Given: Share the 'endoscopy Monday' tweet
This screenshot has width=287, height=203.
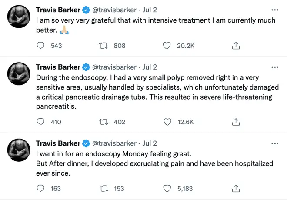Looking at the screenshot, I should (236, 189).
